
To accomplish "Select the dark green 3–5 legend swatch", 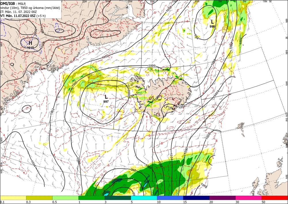I will coord(118,198).
